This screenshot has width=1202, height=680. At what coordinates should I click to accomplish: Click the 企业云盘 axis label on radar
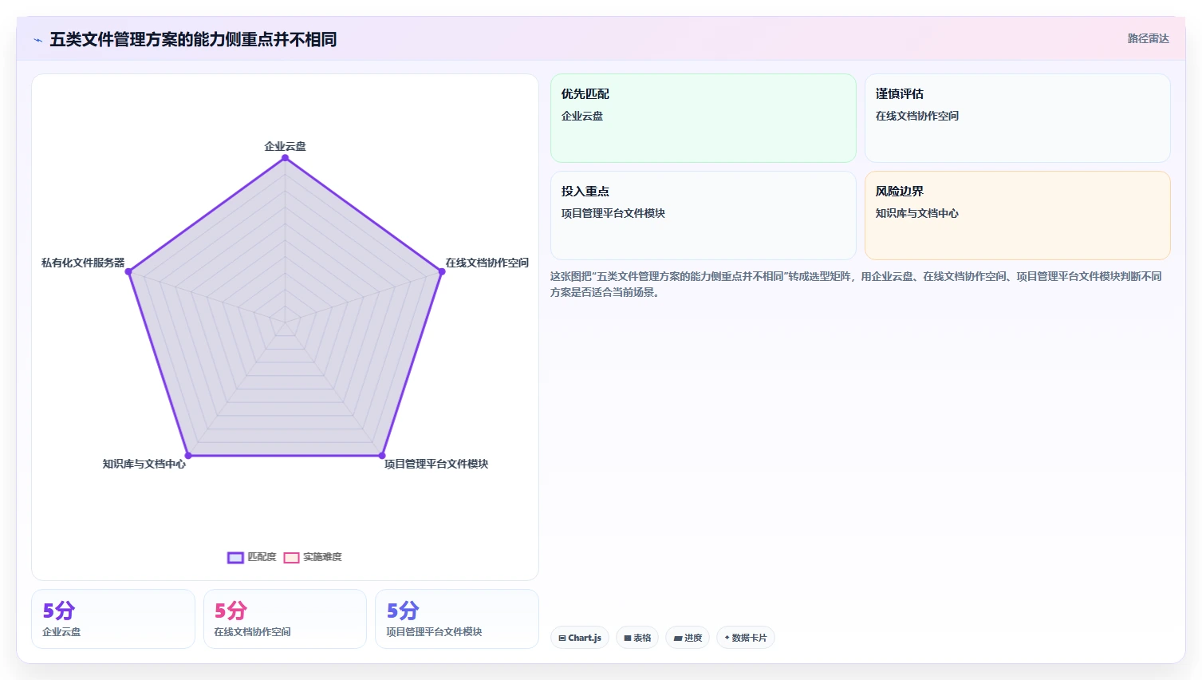tap(285, 146)
